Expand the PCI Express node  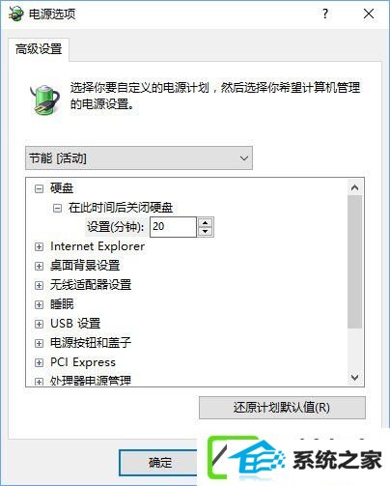tap(39, 363)
